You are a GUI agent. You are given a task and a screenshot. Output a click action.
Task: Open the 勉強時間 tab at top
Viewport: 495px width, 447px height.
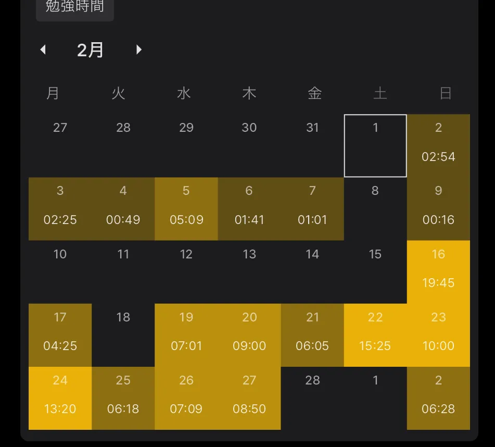[75, 8]
